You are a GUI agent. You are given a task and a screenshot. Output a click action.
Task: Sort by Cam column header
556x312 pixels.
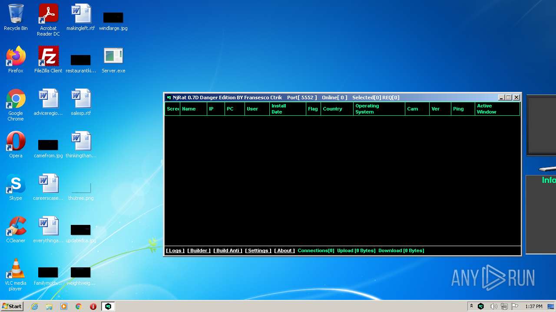(417, 109)
